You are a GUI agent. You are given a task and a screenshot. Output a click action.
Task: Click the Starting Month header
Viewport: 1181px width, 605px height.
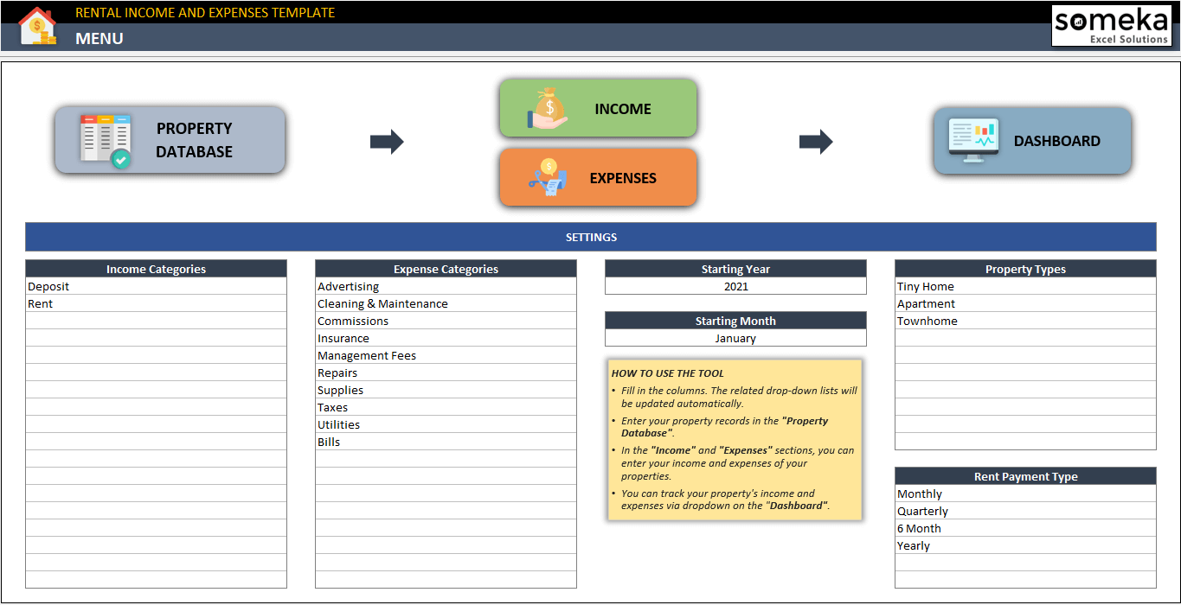(735, 321)
